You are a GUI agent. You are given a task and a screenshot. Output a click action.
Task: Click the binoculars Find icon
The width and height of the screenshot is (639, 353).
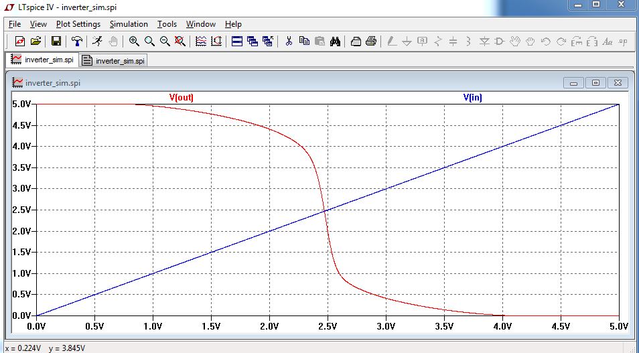coord(336,41)
